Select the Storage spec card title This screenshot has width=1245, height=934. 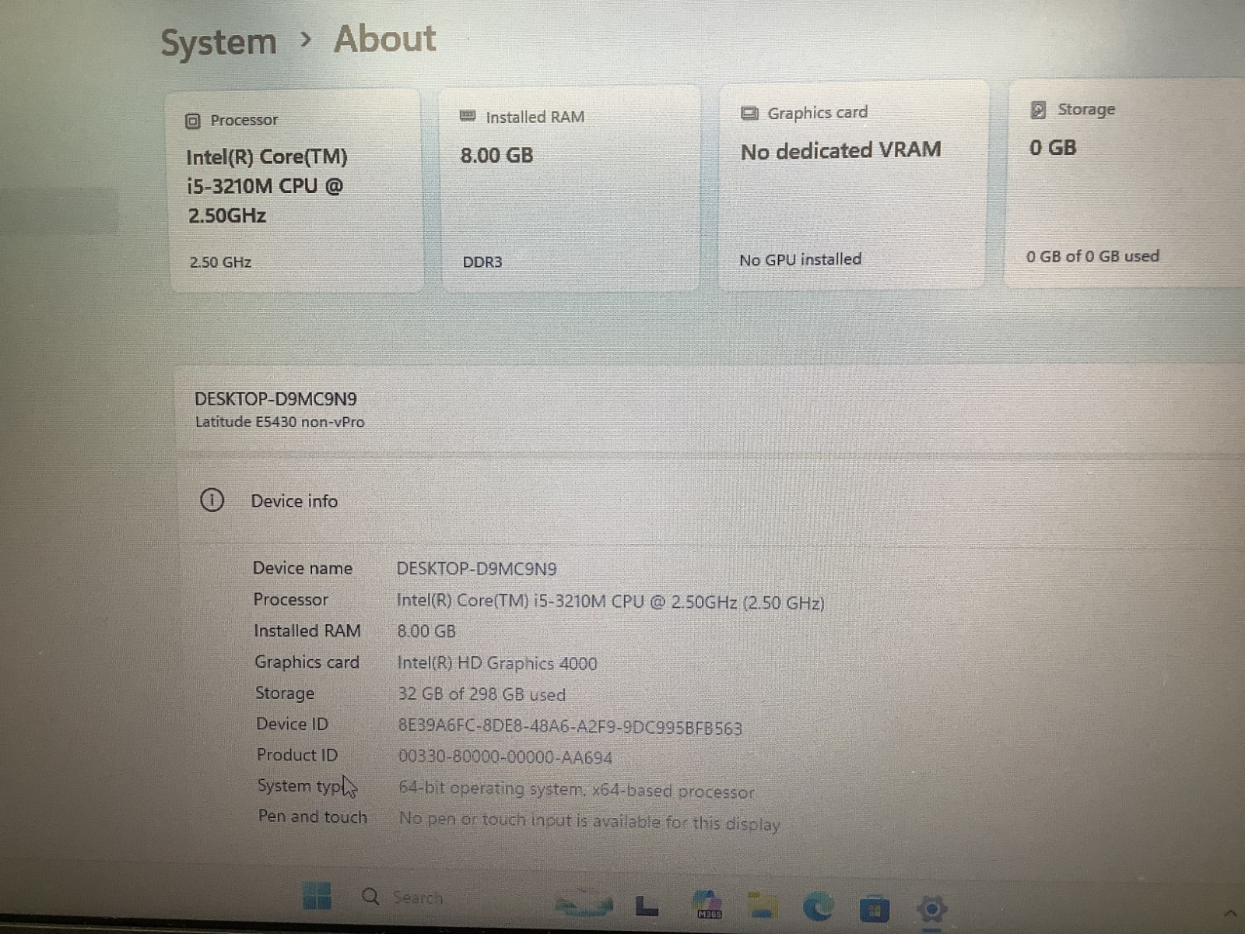click(x=1086, y=109)
